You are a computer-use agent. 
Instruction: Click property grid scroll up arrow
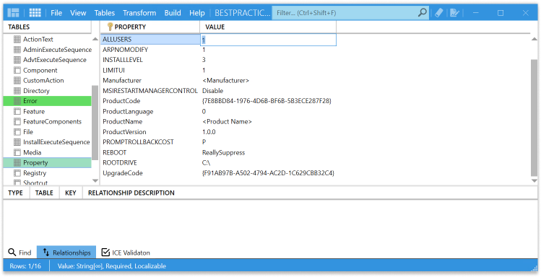[x=534, y=39]
